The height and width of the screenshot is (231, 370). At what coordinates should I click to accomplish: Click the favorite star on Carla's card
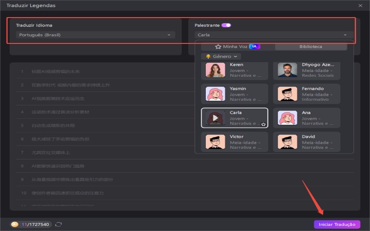point(263,124)
